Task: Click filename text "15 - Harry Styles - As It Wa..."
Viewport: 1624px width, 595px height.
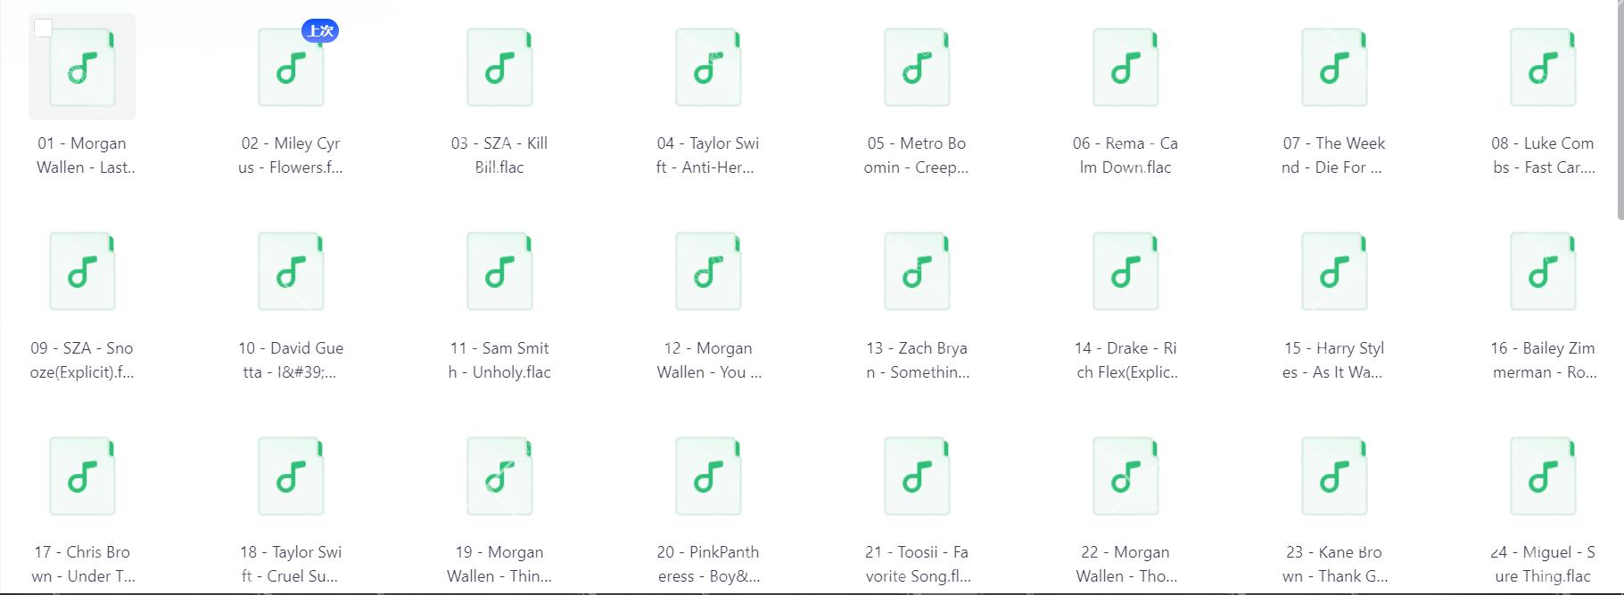Action: pyautogui.click(x=1333, y=360)
